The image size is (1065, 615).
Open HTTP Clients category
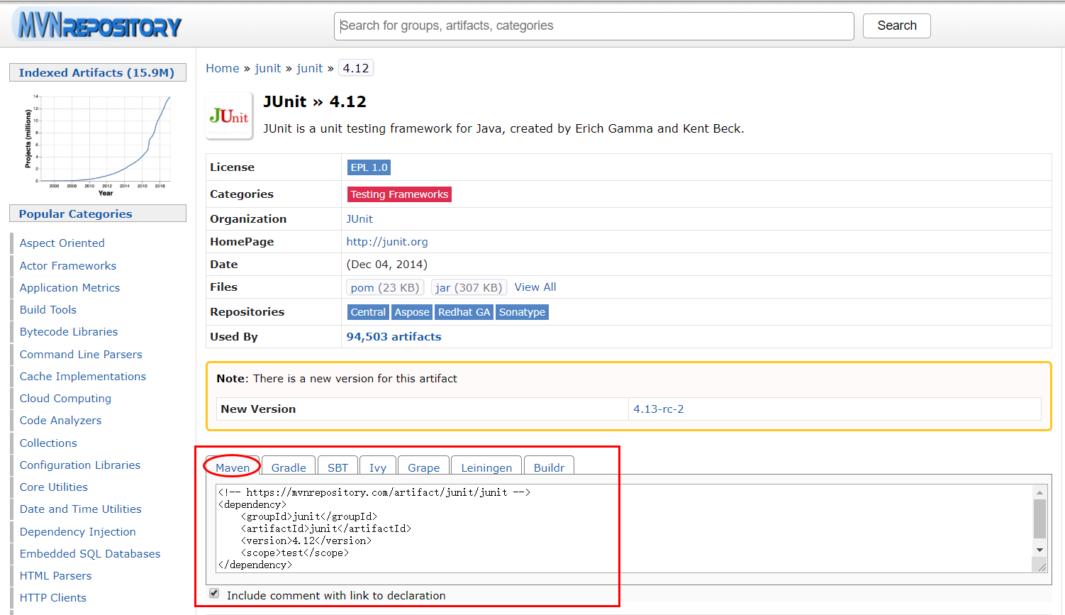pyautogui.click(x=53, y=598)
